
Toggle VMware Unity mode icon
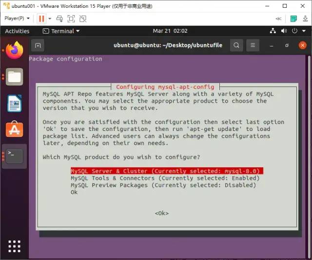pyautogui.click(x=83, y=19)
